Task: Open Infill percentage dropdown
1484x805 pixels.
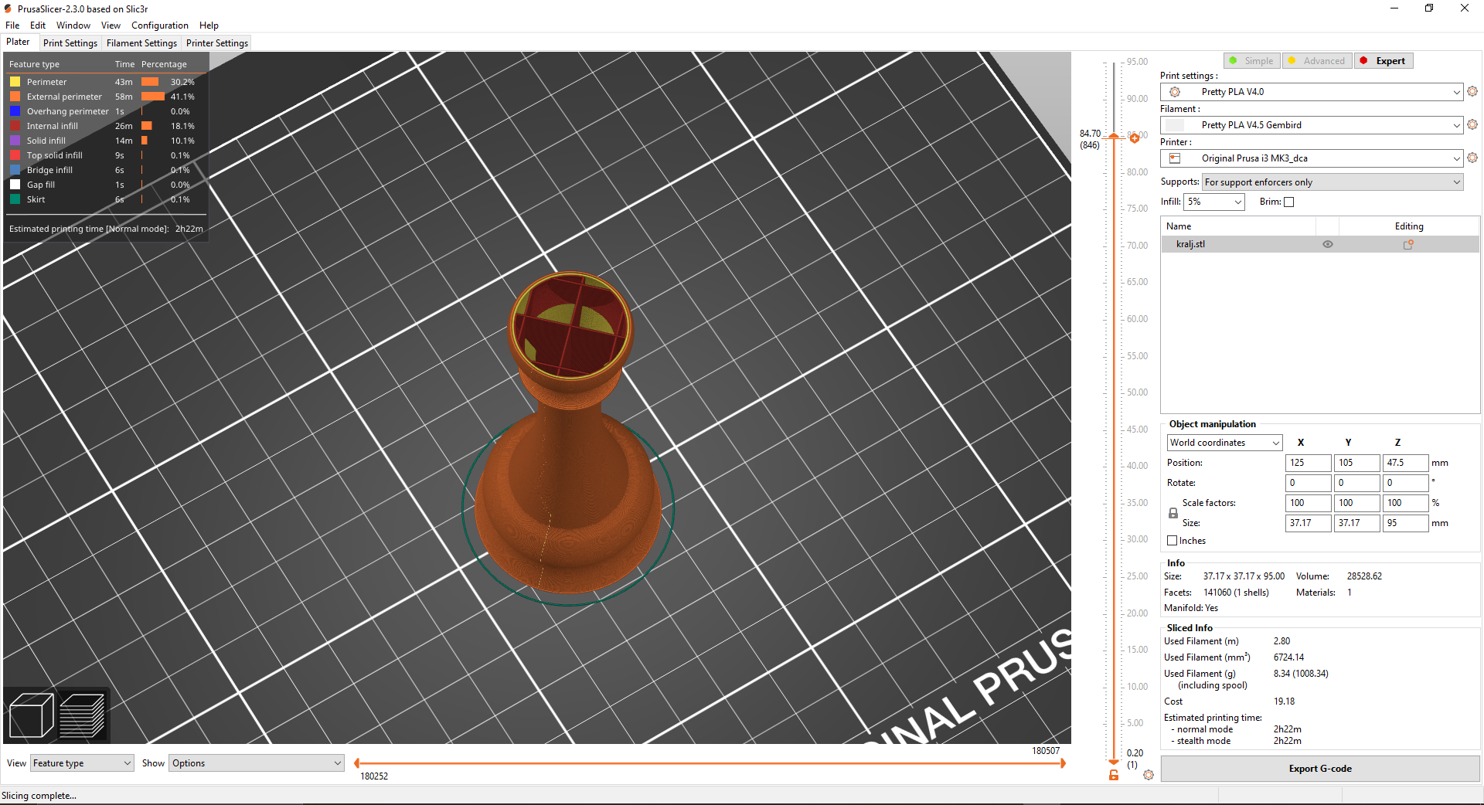Action: (1214, 202)
